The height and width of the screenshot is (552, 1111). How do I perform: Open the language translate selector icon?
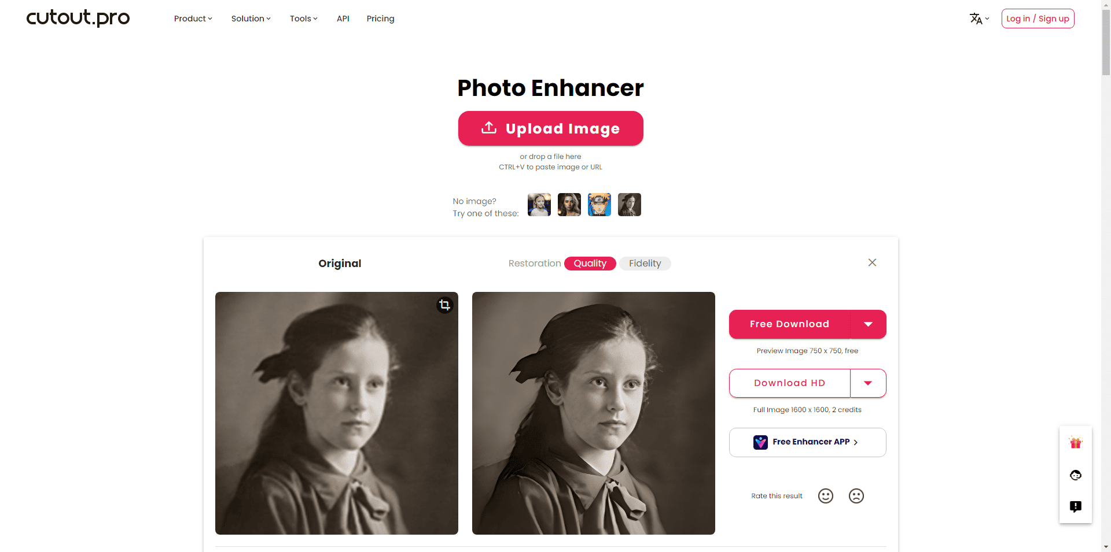point(979,18)
